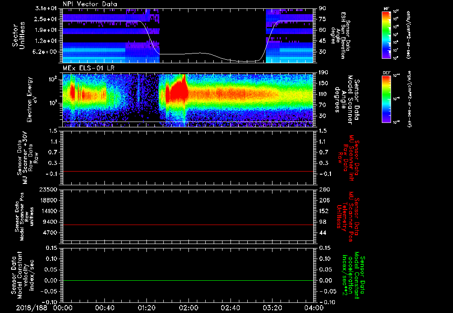Click the red electron burst near 02:00
This screenshot has width=453, height=313.
click(179, 89)
